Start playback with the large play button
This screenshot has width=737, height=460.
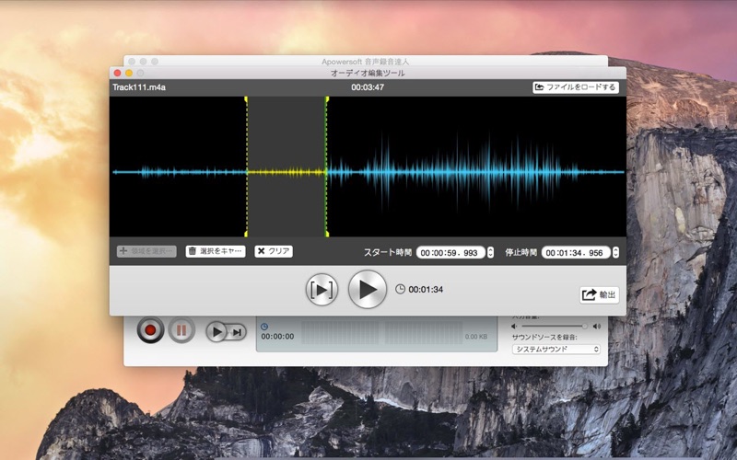point(368,289)
